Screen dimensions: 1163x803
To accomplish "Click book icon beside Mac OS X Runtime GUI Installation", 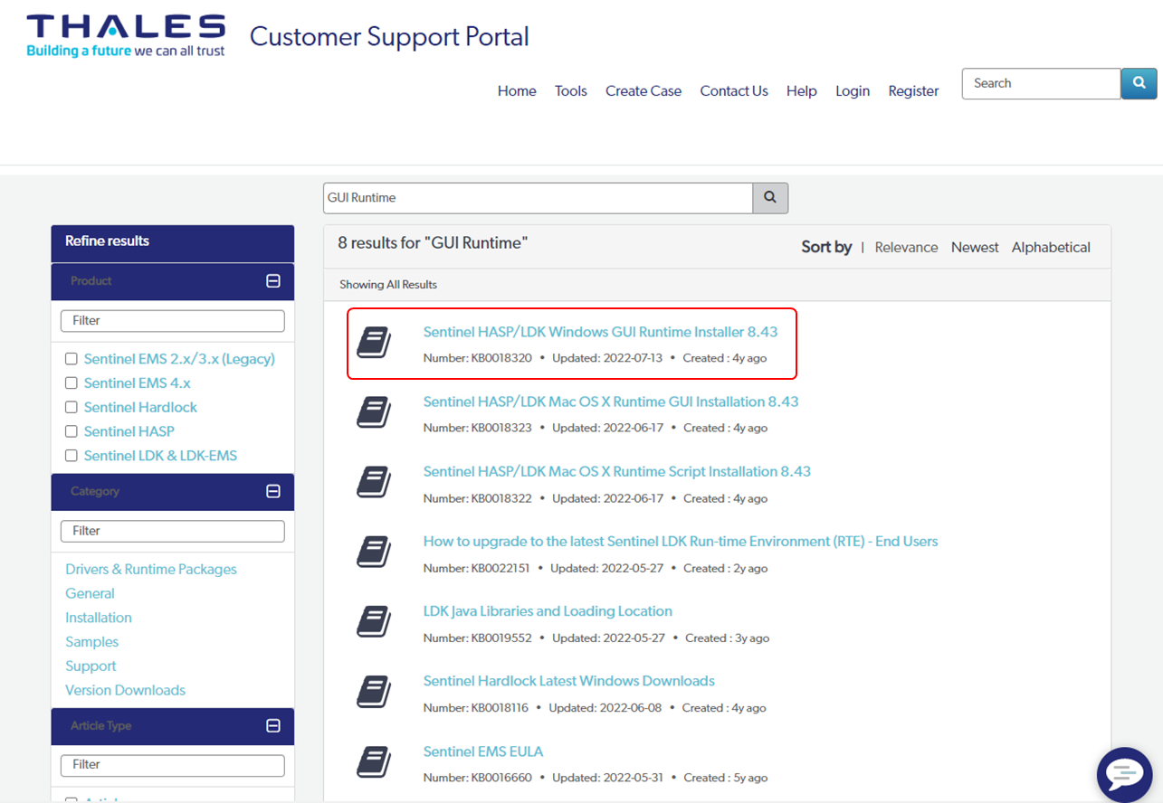I will click(x=374, y=413).
